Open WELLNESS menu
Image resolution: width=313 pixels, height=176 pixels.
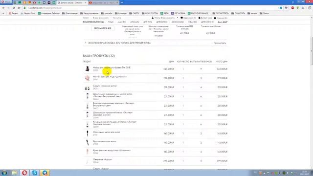[x=192, y=22]
